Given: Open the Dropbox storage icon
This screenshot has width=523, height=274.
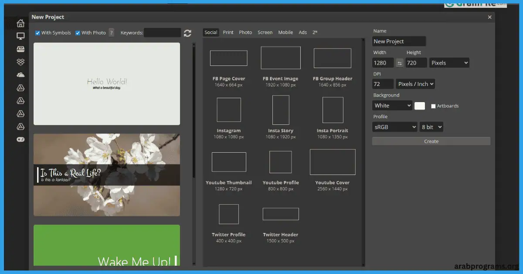Looking at the screenshot, I should click(x=20, y=62).
